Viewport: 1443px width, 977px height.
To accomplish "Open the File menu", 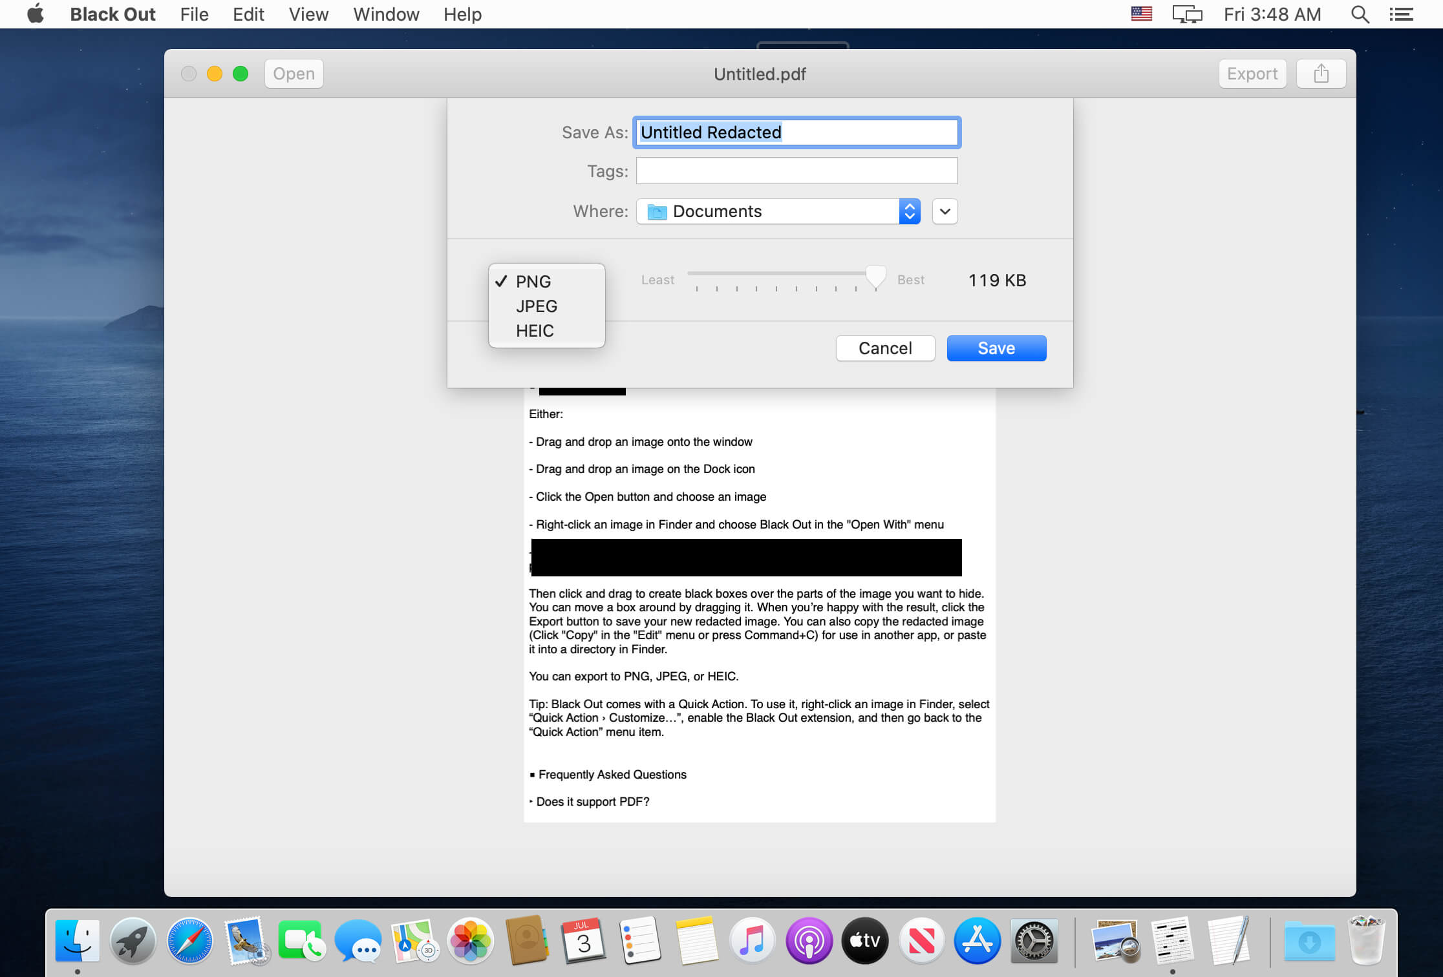I will coord(194,14).
